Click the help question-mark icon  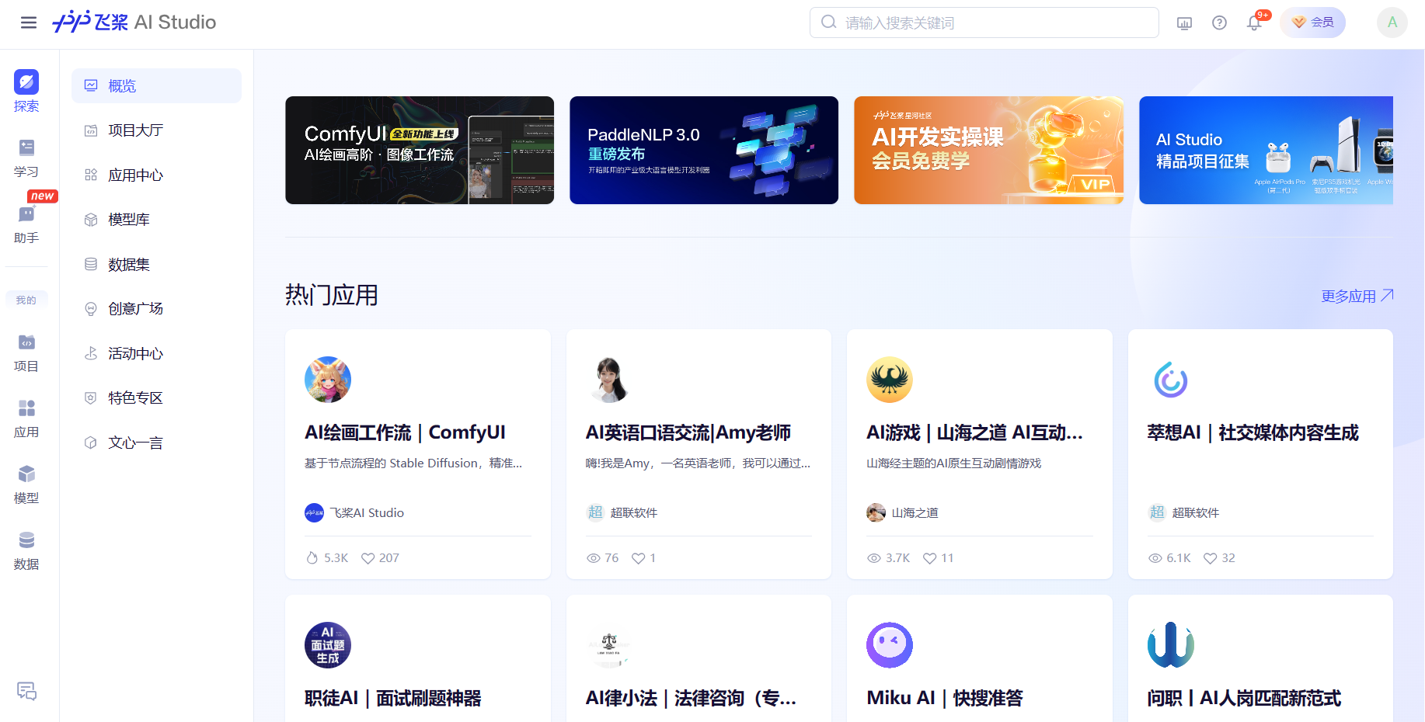(x=1219, y=23)
